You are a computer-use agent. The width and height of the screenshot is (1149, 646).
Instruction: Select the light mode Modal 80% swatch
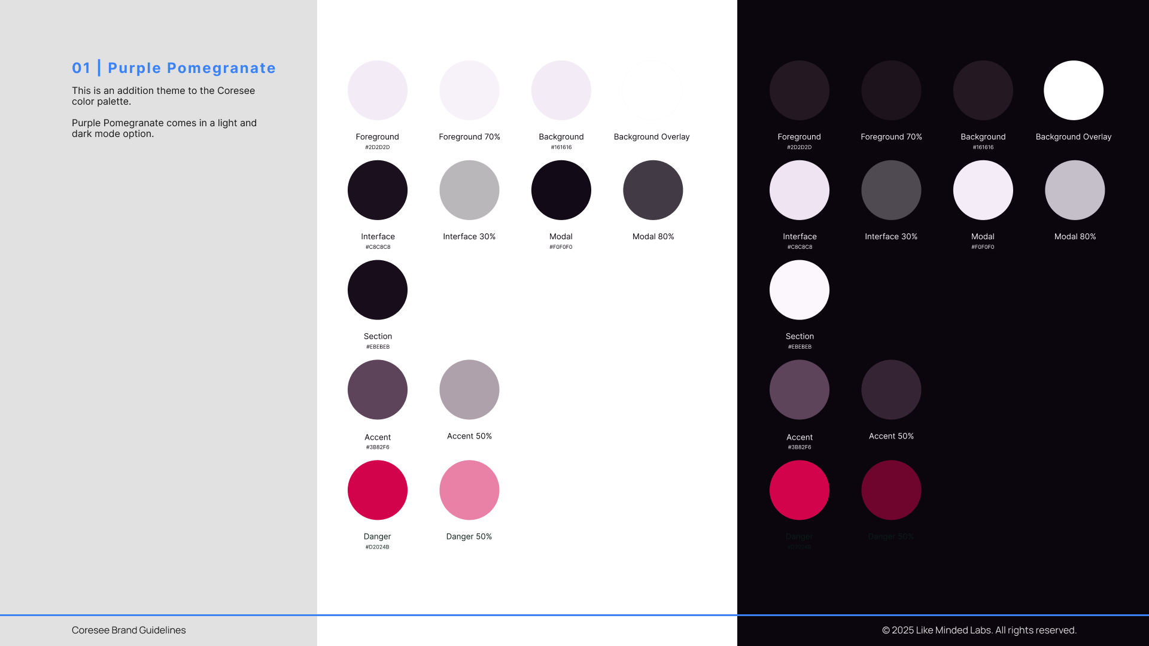(653, 190)
